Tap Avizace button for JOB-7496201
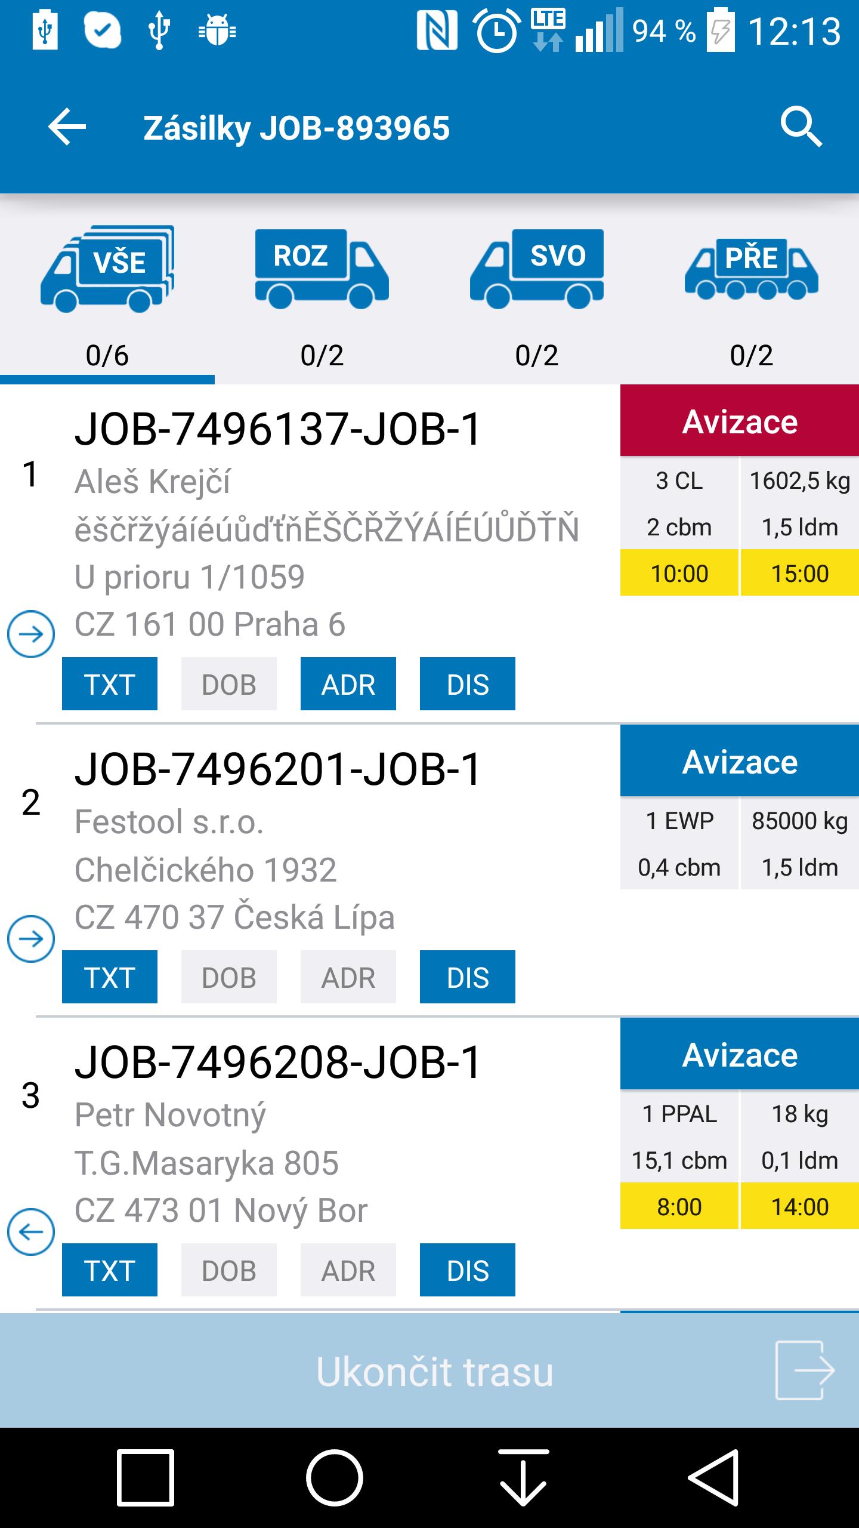The image size is (859, 1528). (740, 761)
